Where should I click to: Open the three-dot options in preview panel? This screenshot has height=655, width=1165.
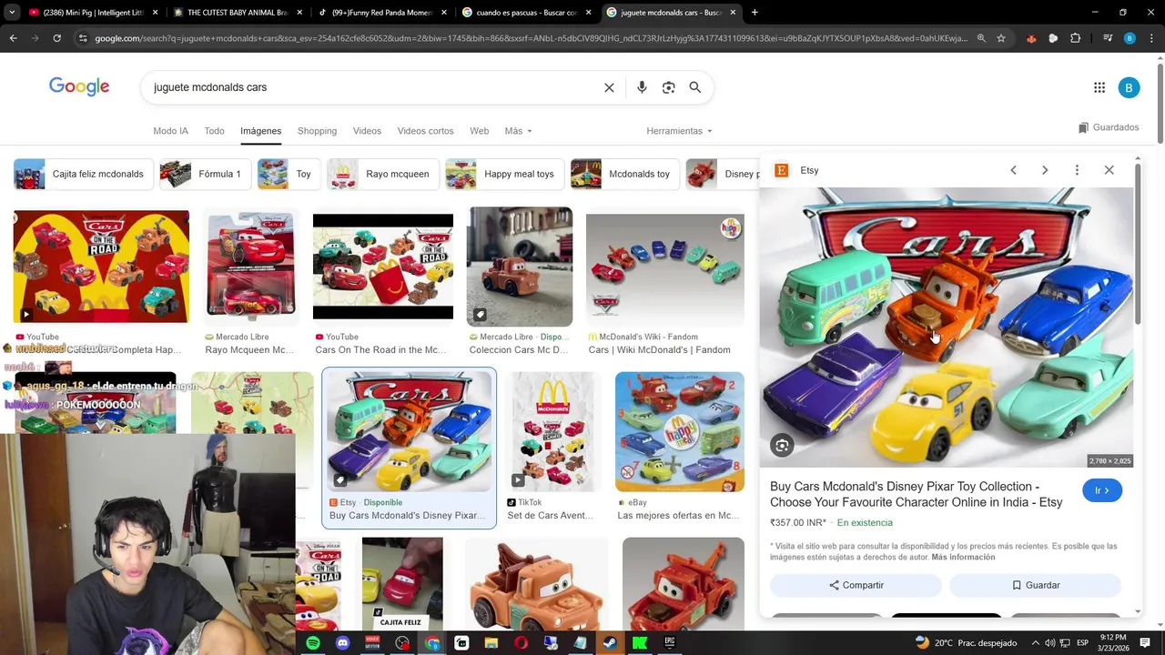point(1077,170)
